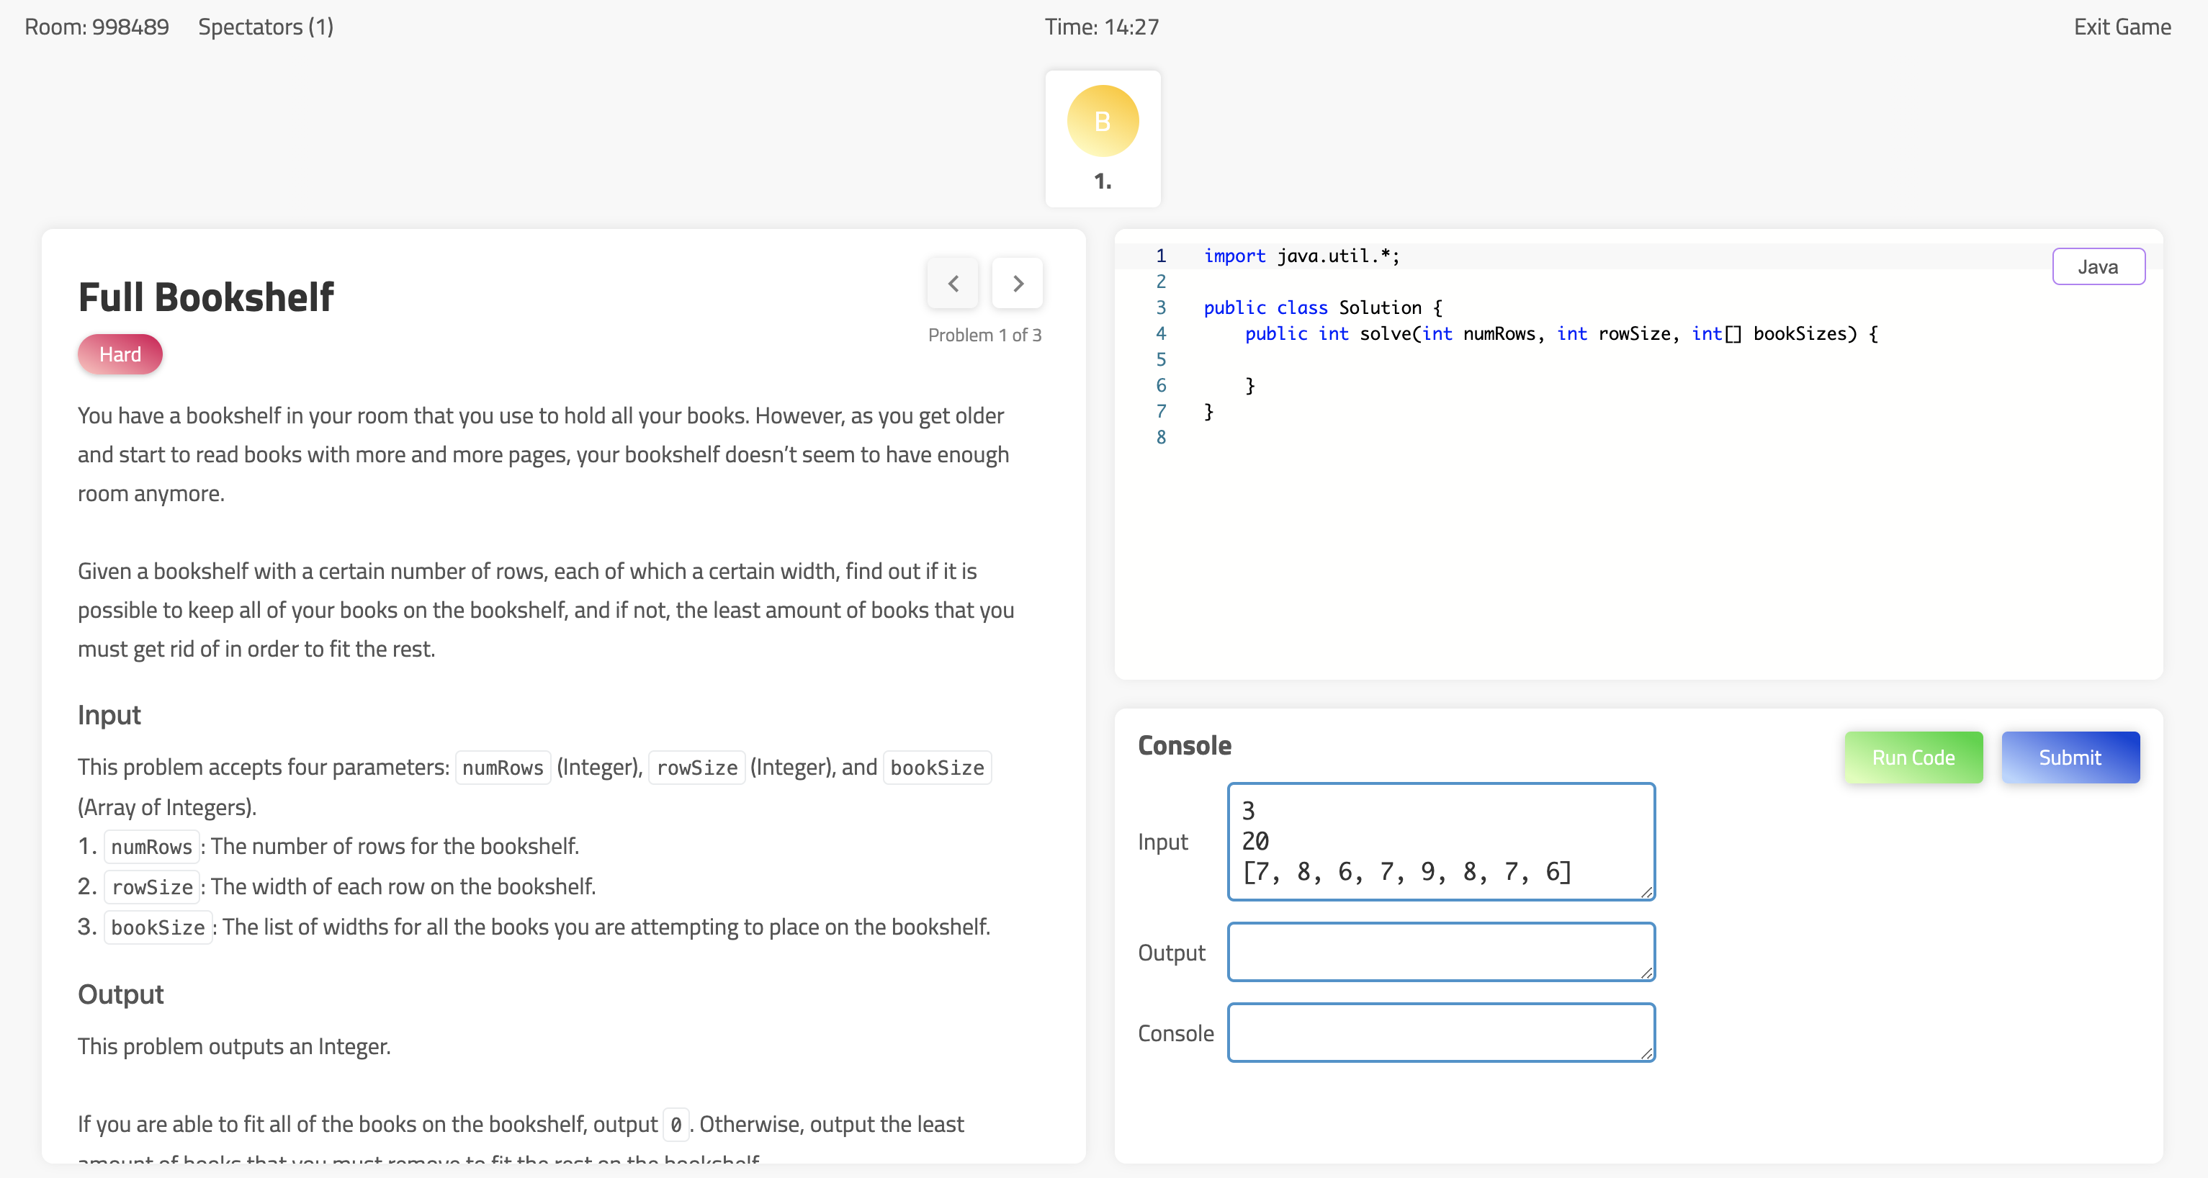Click the Room: 998489 label
The height and width of the screenshot is (1178, 2208).
click(97, 27)
